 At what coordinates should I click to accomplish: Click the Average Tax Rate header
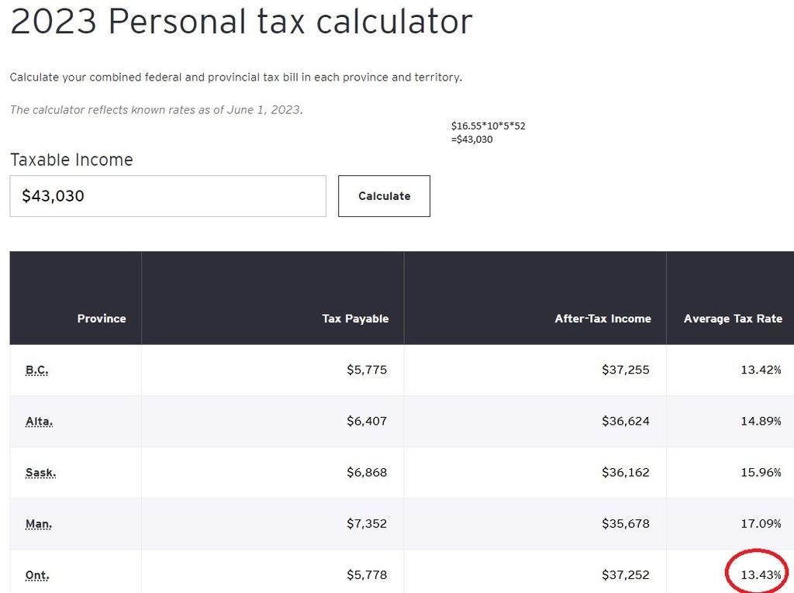[733, 319]
